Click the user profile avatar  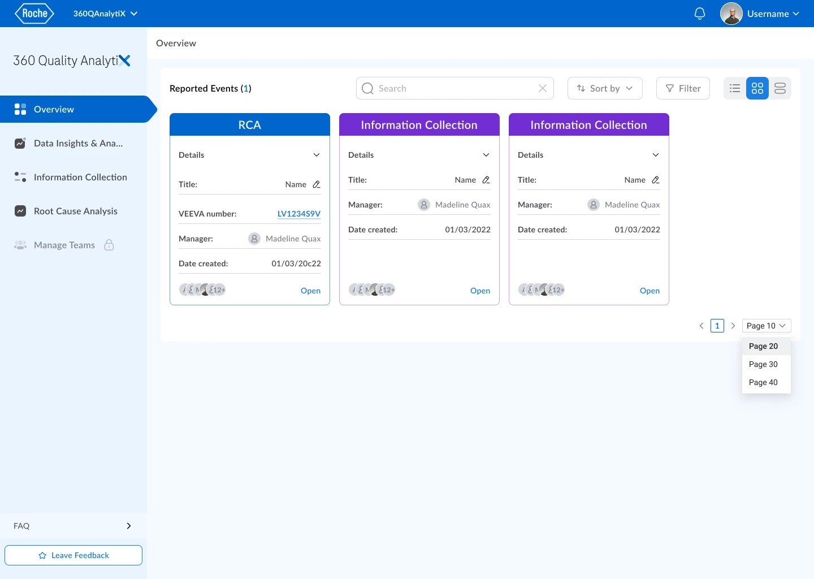click(x=731, y=14)
